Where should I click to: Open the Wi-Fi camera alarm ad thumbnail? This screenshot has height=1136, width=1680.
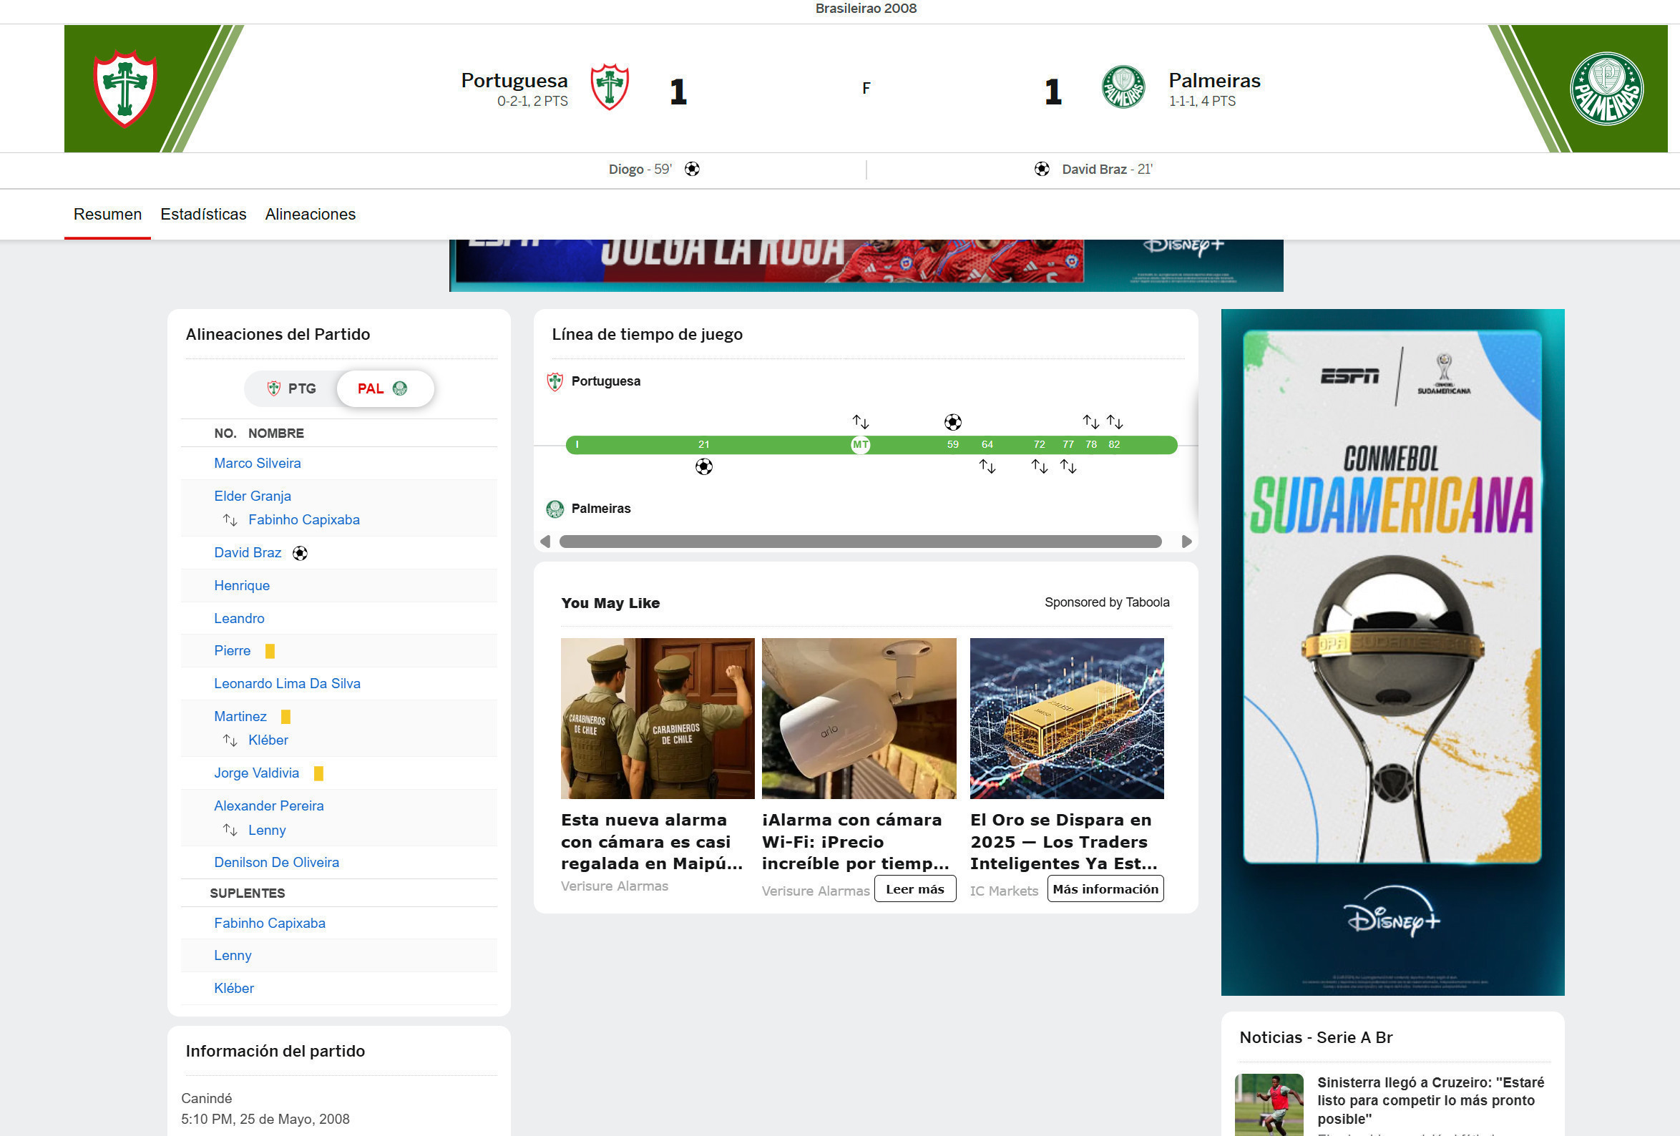pyautogui.click(x=859, y=718)
